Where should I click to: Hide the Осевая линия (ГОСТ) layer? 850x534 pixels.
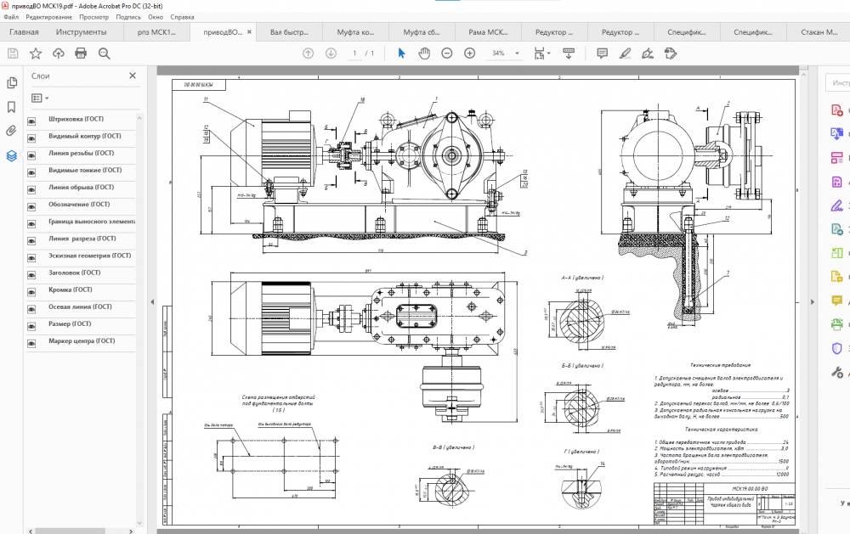tap(31, 308)
